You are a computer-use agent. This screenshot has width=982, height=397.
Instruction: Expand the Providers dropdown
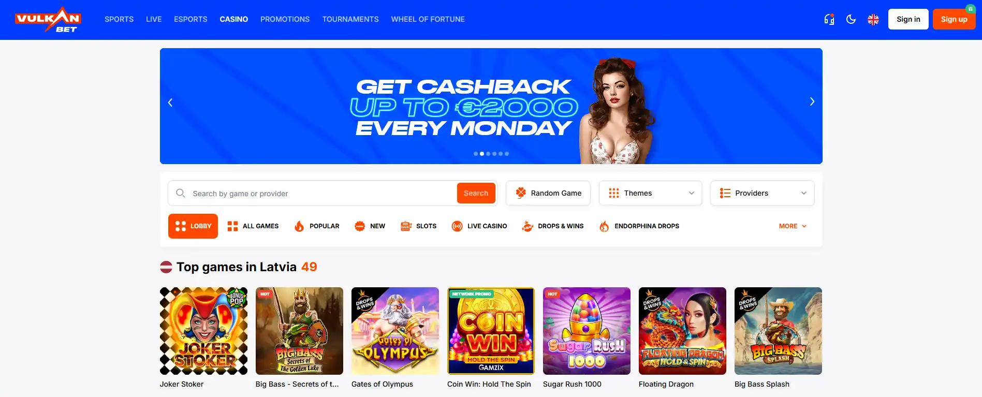(x=762, y=193)
